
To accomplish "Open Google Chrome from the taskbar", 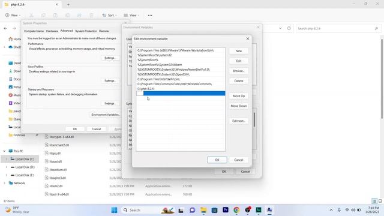I will click(236, 210).
